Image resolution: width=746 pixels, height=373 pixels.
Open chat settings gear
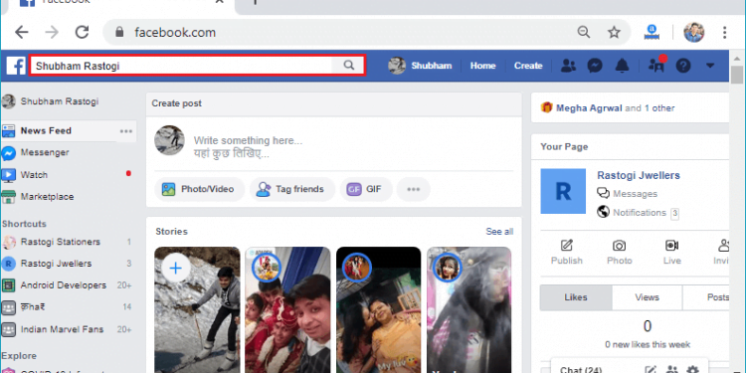(692, 370)
